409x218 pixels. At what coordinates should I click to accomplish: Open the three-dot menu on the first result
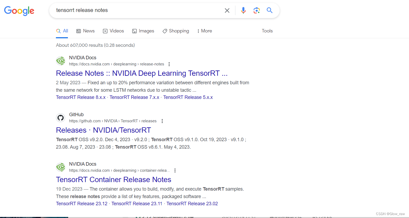point(169,64)
